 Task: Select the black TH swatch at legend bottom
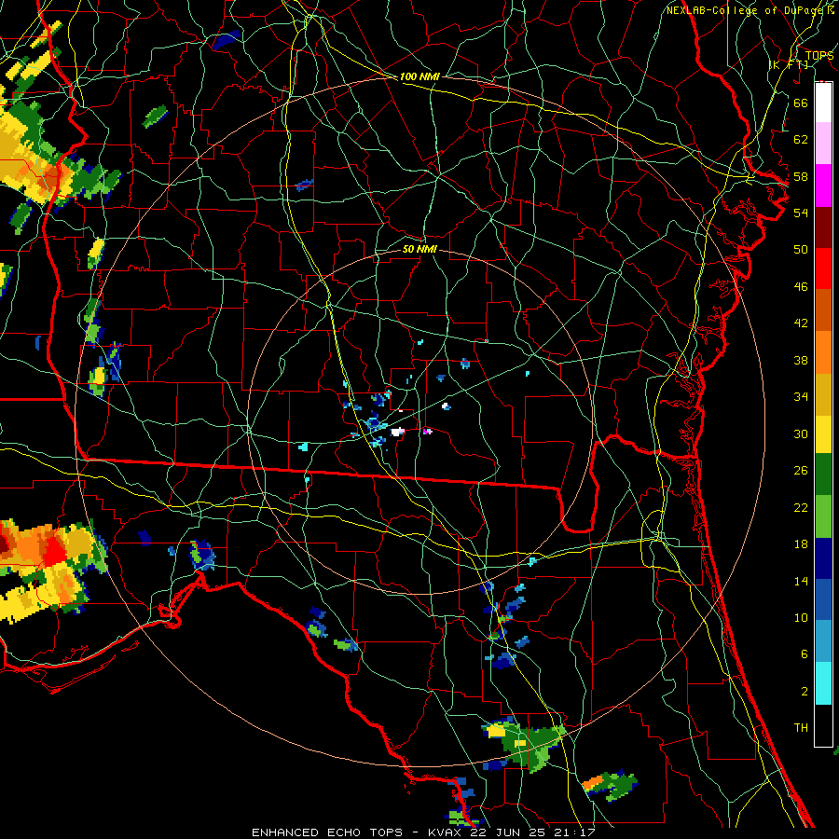(823, 725)
